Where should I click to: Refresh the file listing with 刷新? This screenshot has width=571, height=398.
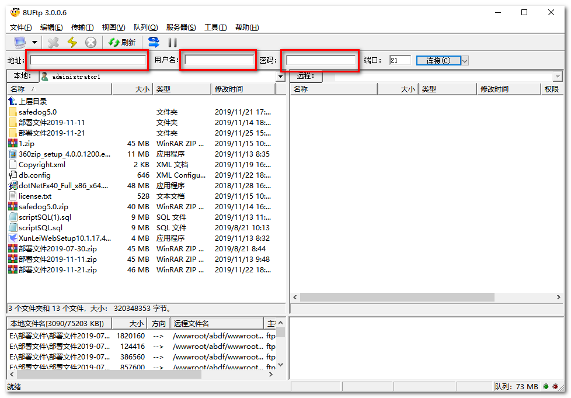(x=122, y=42)
